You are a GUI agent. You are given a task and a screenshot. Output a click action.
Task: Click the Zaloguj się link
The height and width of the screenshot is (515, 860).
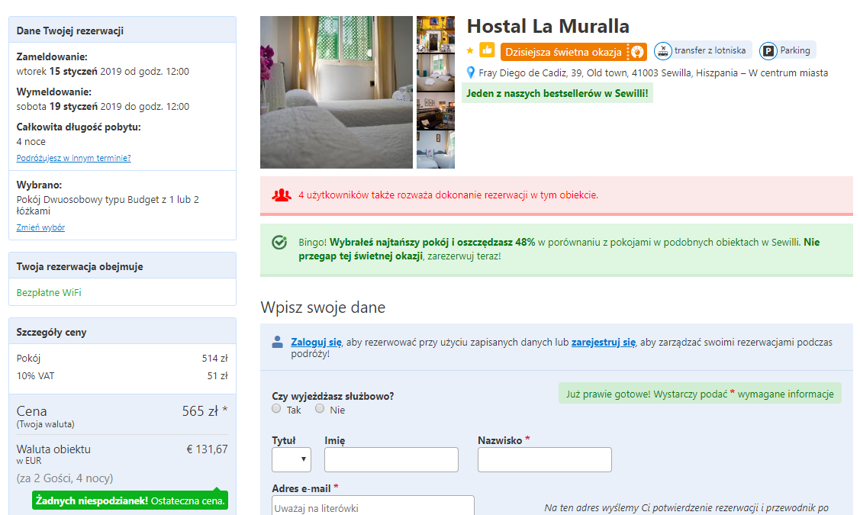(316, 343)
